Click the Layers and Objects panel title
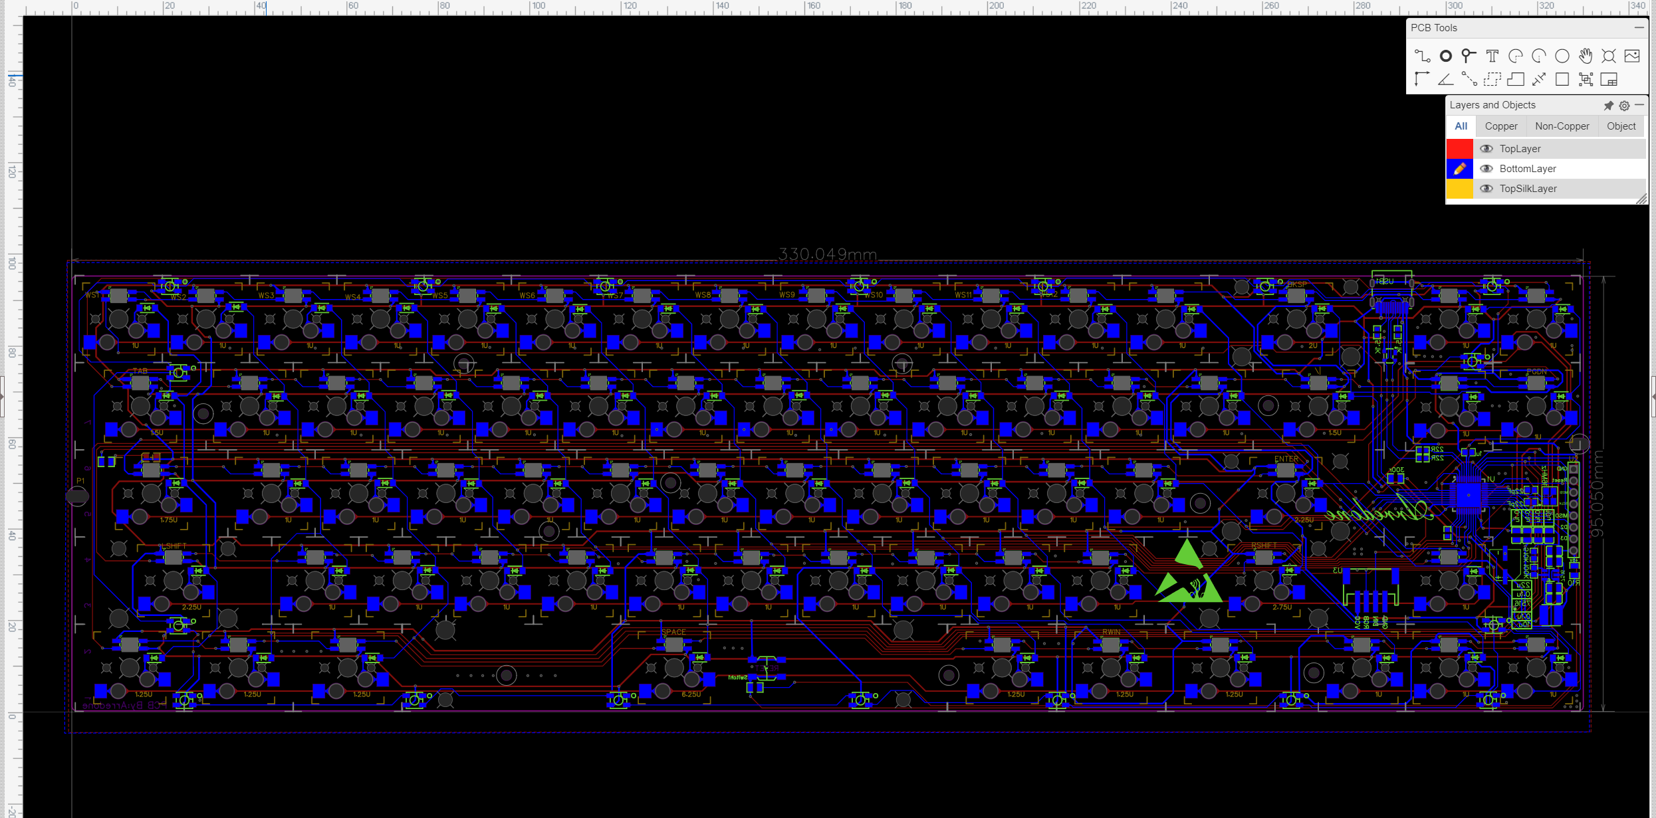 click(1492, 105)
